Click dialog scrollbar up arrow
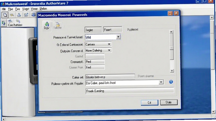Viewport: 216px width, 121px height. (171, 32)
